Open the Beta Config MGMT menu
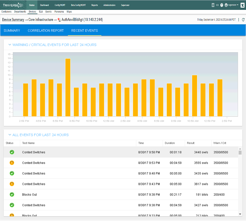The width and height of the screenshot is (246, 221). (78, 5)
